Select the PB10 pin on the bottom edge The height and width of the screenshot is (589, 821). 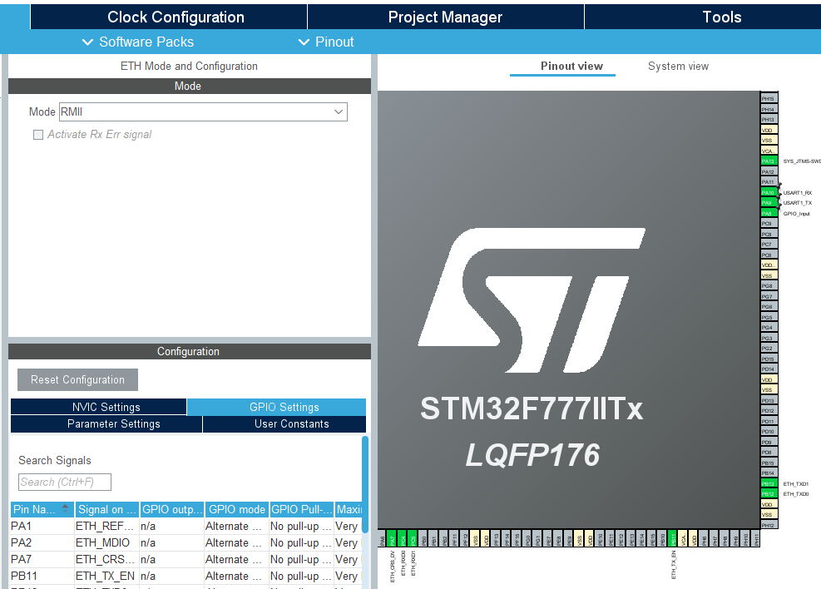[x=662, y=538]
